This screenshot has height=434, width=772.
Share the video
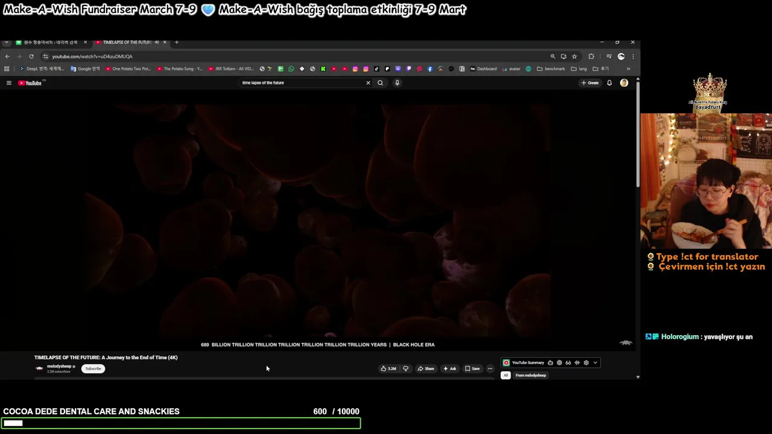[x=425, y=368]
